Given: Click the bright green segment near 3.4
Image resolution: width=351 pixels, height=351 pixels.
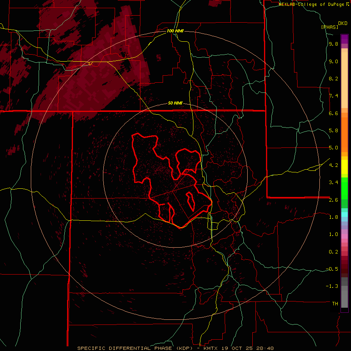Looking at the screenshot, I should point(344,188).
